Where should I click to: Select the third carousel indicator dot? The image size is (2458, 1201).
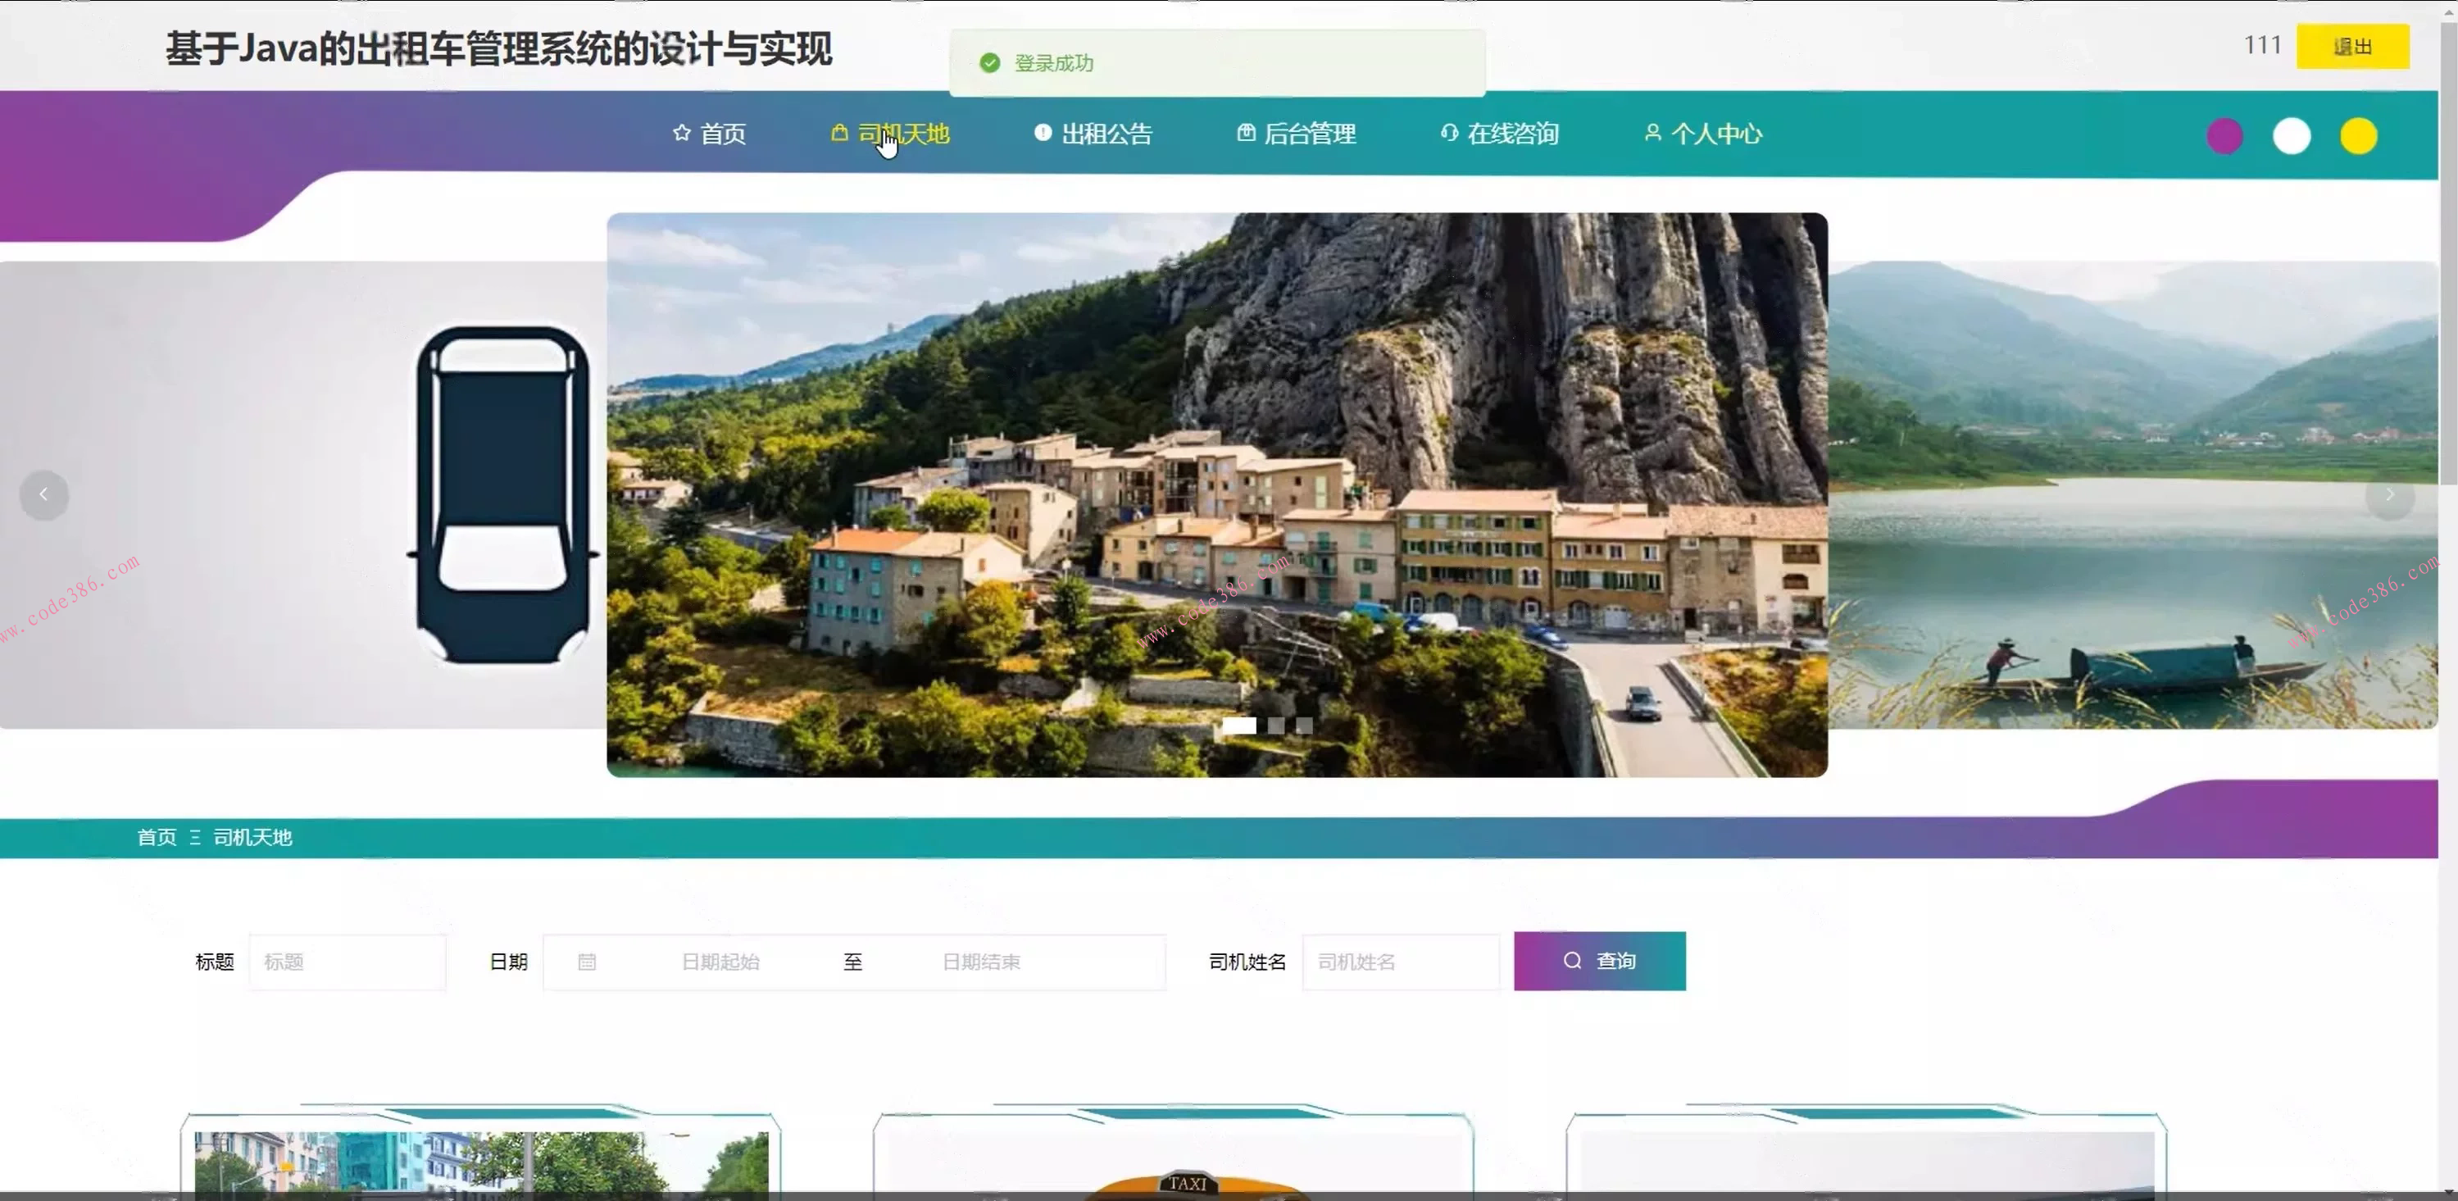pos(1303,726)
